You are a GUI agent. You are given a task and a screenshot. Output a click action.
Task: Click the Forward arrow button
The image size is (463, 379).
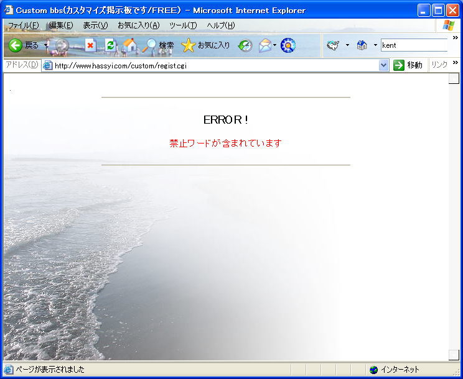pos(62,45)
